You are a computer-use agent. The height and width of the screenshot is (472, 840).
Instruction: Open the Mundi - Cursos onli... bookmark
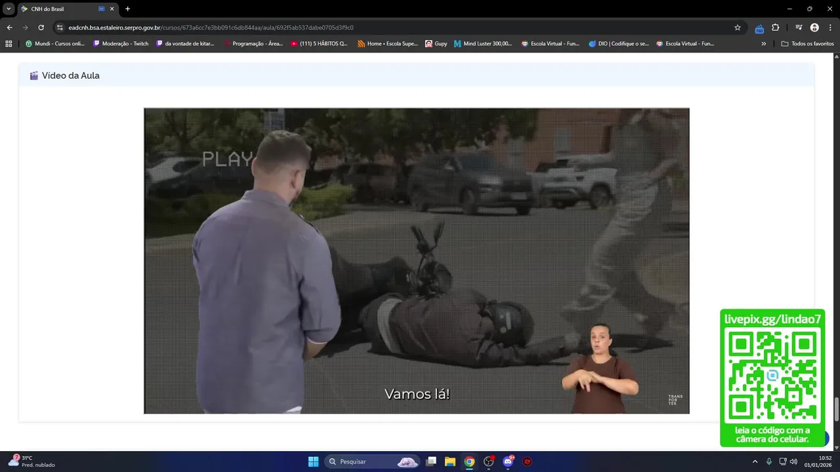54,44
